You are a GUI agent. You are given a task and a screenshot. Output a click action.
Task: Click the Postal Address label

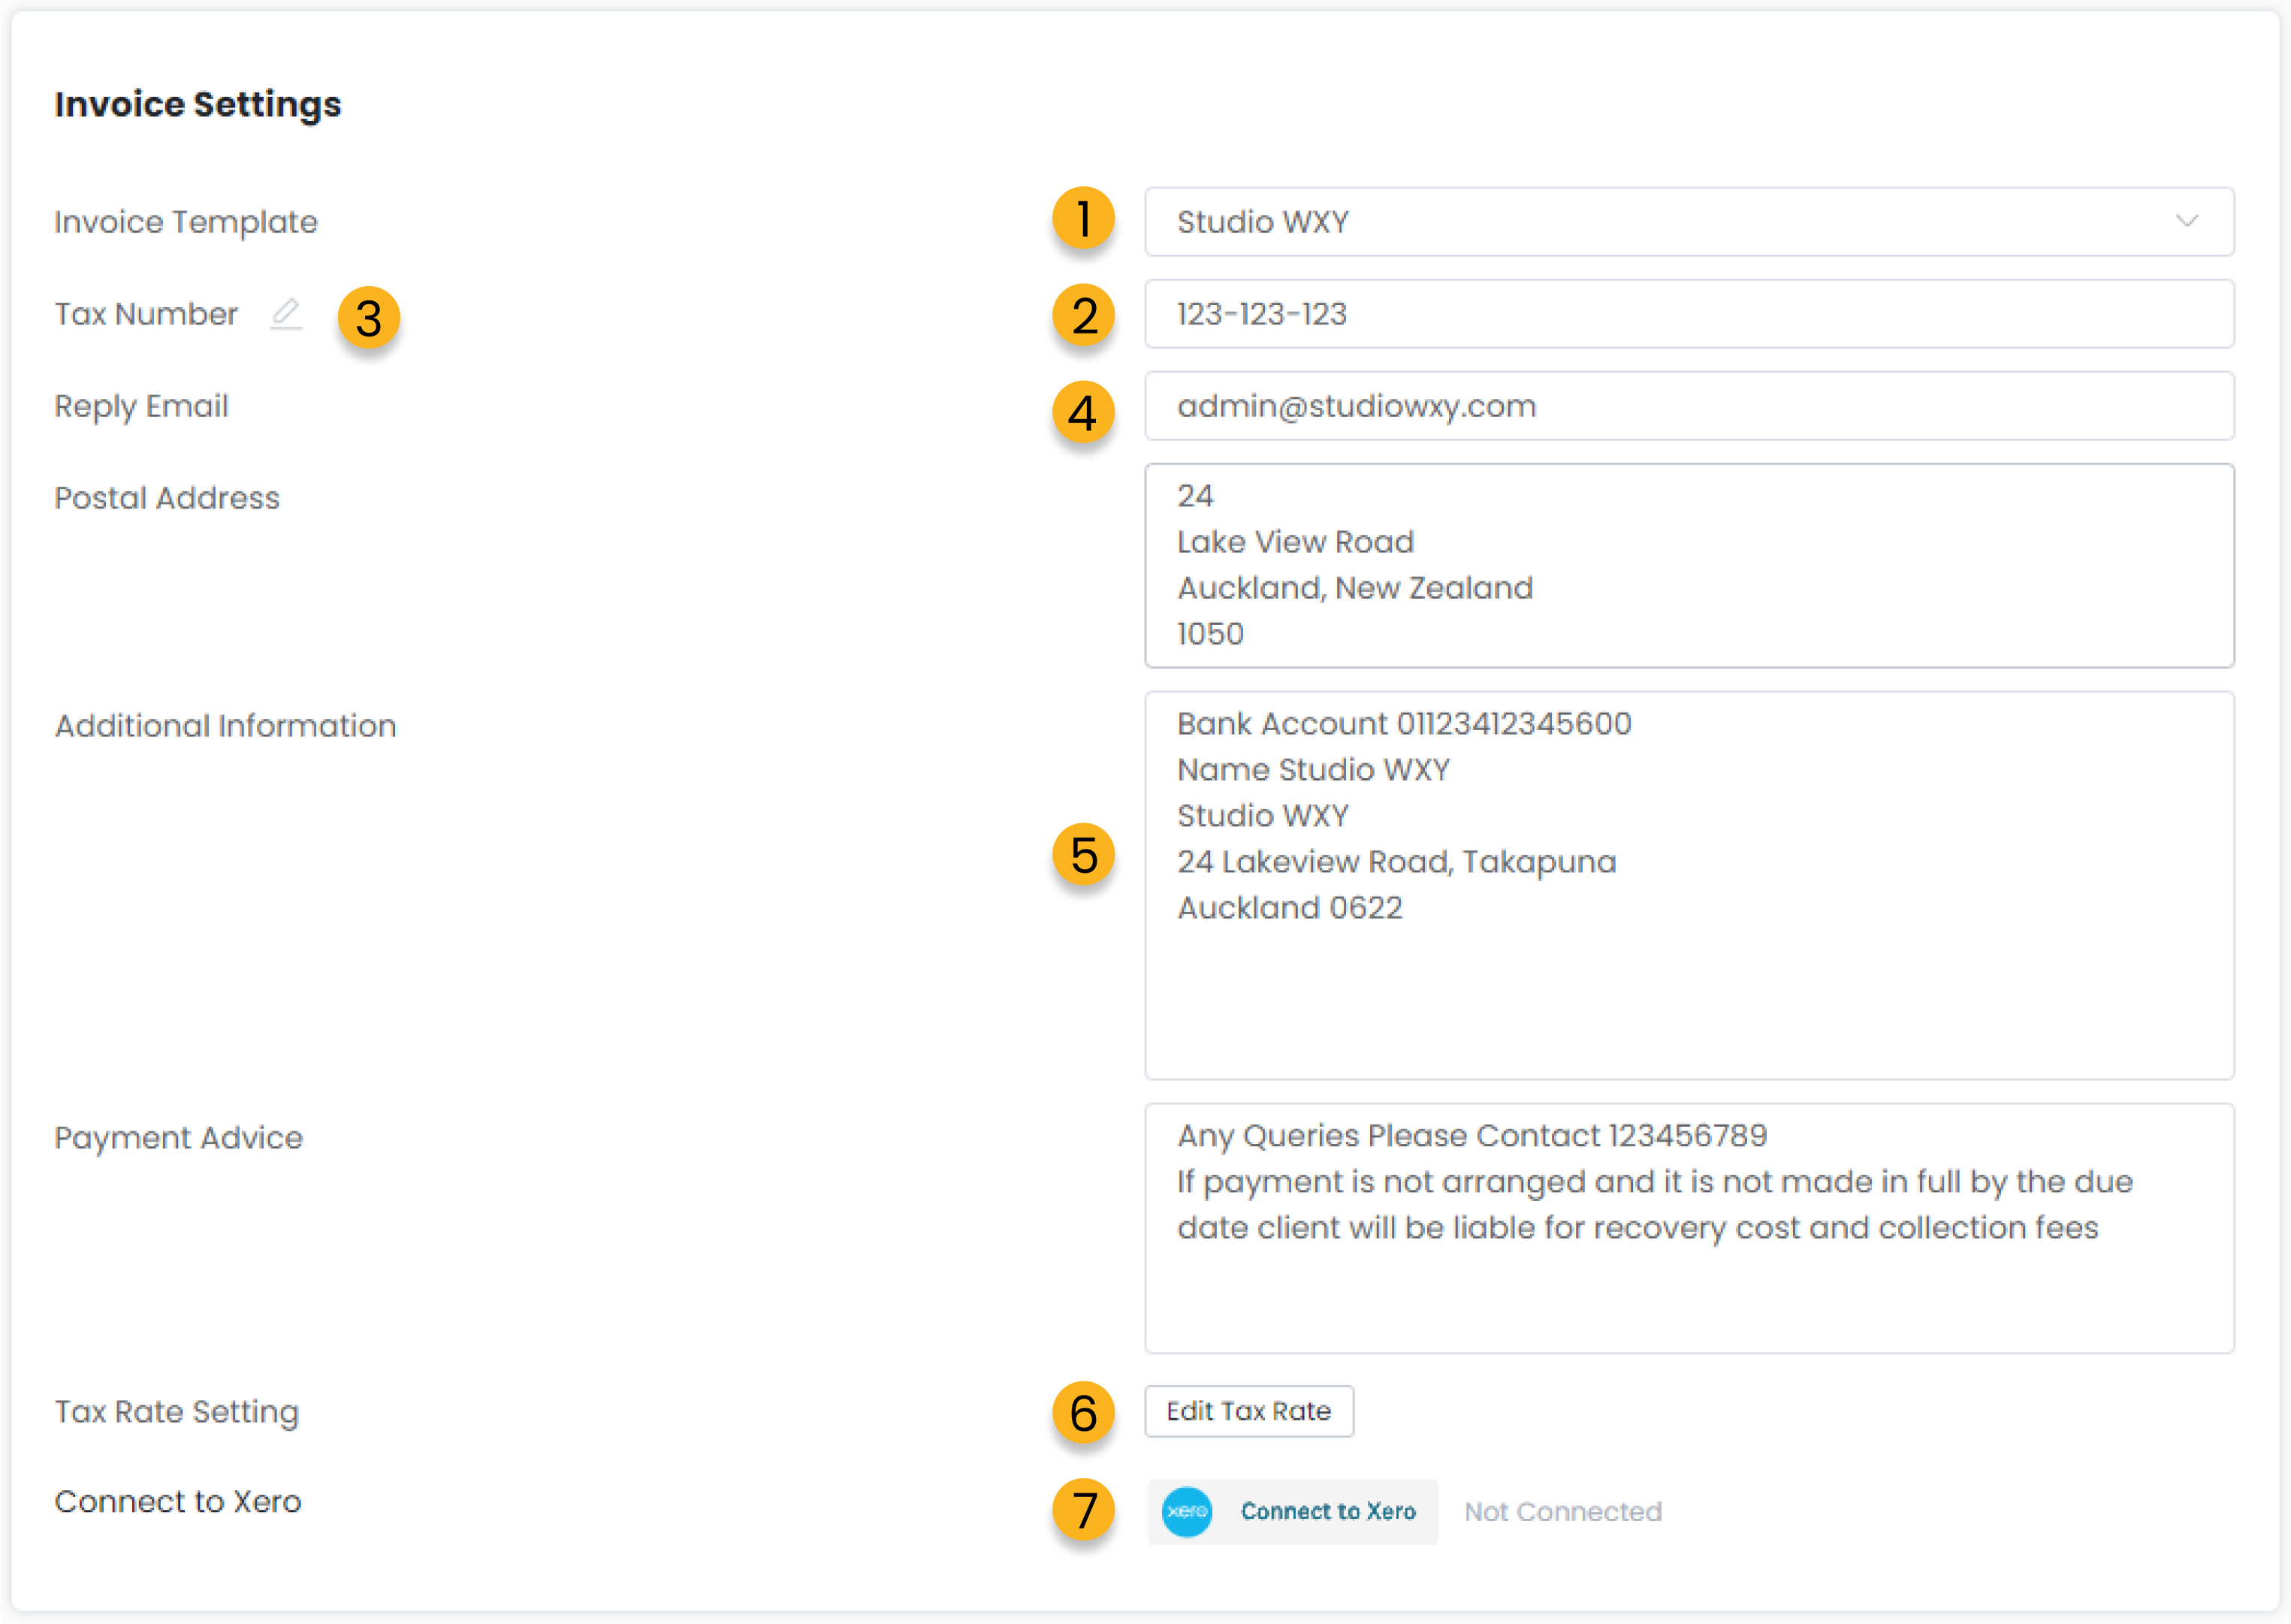tap(167, 498)
